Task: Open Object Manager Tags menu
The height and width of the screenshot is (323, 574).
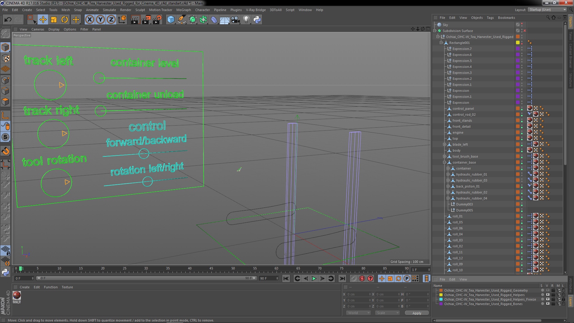Action: 490,18
